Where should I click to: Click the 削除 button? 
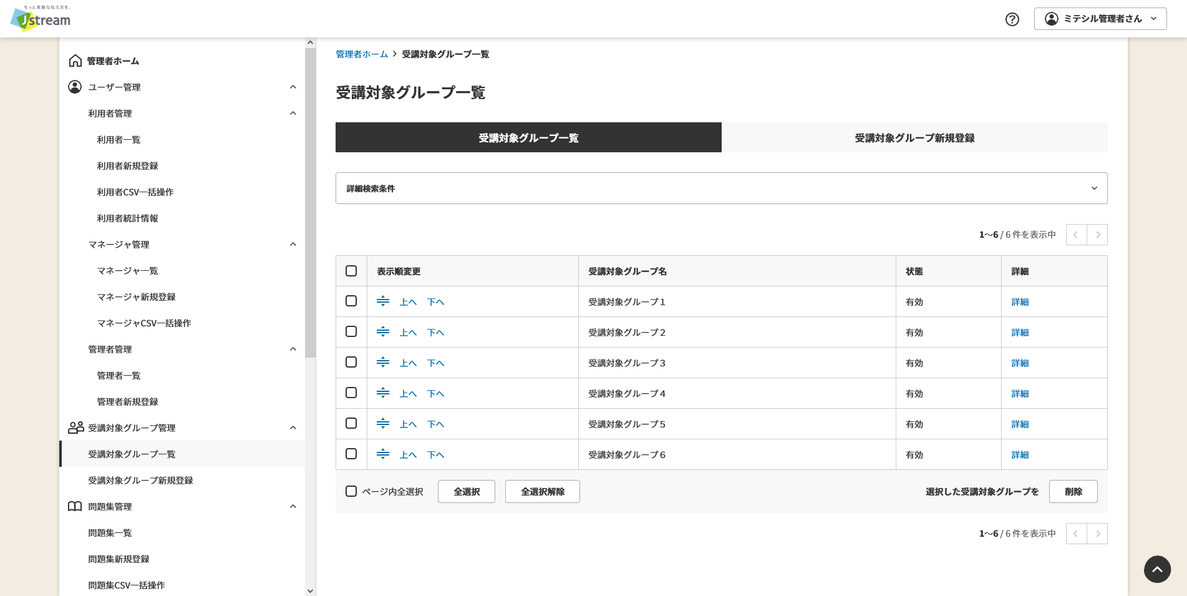click(x=1073, y=491)
